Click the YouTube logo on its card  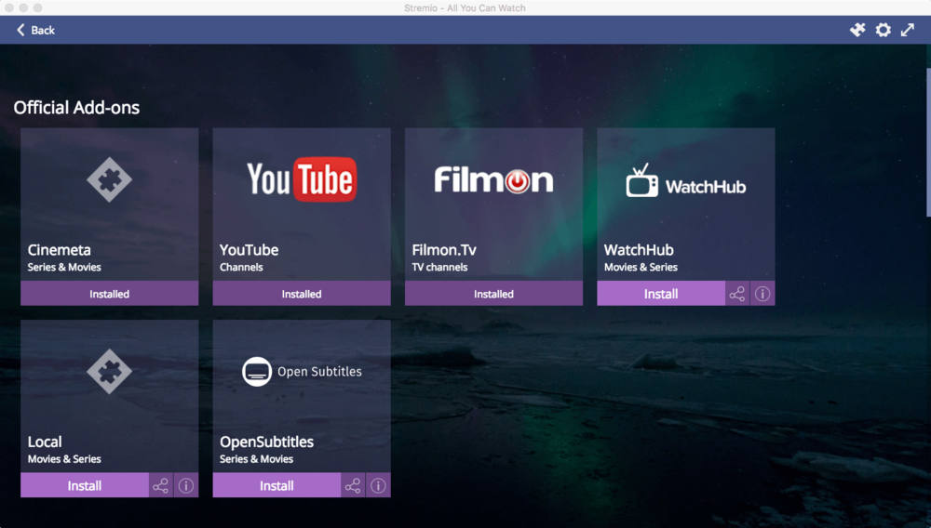[302, 179]
